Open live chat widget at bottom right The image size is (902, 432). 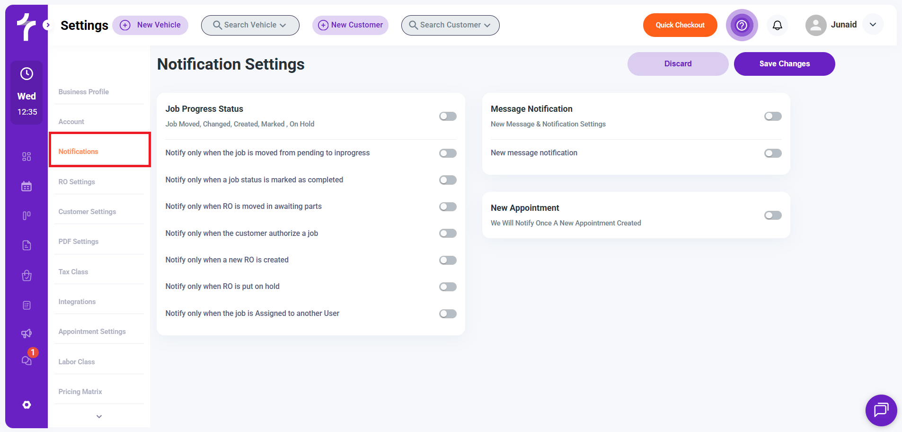click(881, 410)
